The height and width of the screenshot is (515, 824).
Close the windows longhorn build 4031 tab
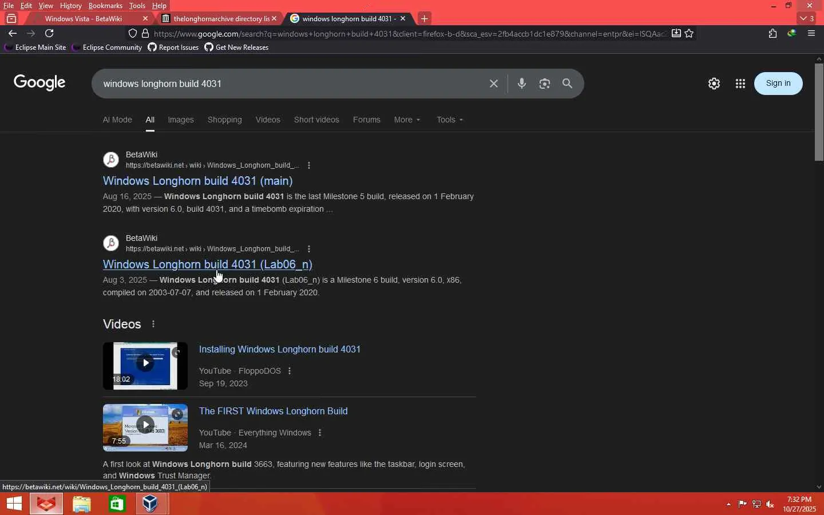[x=403, y=18]
